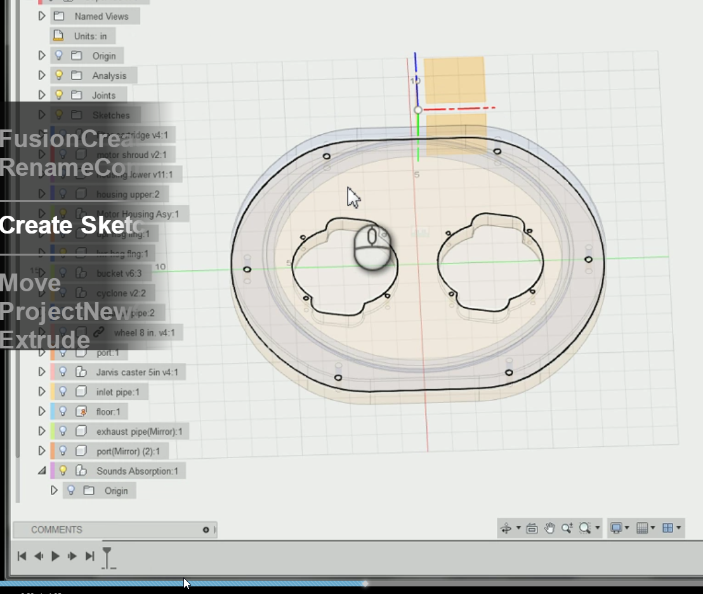703x594 pixels.
Task: Click the exhaust pipe(Mirror) component icon
Action: (81, 432)
